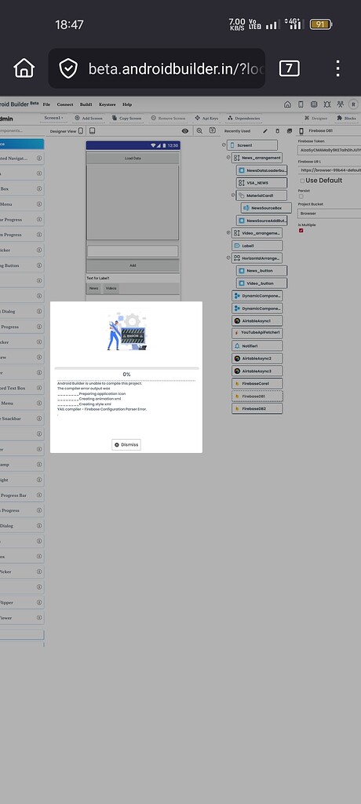
Task: Open the File menu
Action: click(x=46, y=104)
